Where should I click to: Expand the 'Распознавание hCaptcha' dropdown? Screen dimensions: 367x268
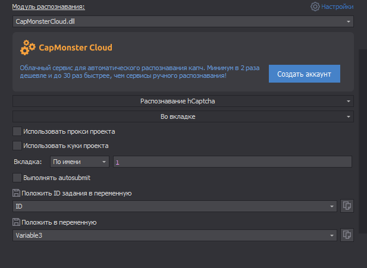point(183,102)
